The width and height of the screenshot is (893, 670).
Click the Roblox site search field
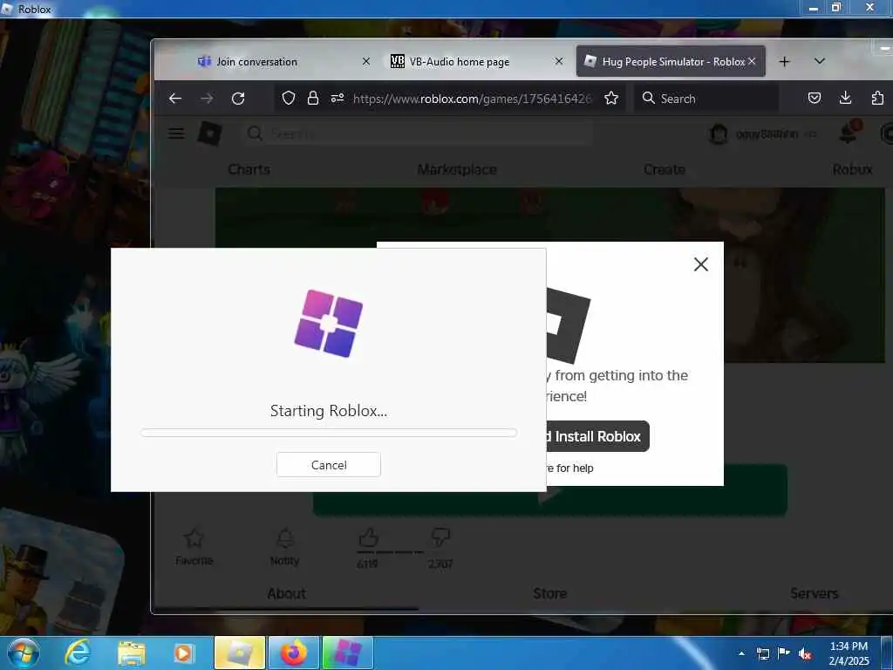(x=419, y=133)
